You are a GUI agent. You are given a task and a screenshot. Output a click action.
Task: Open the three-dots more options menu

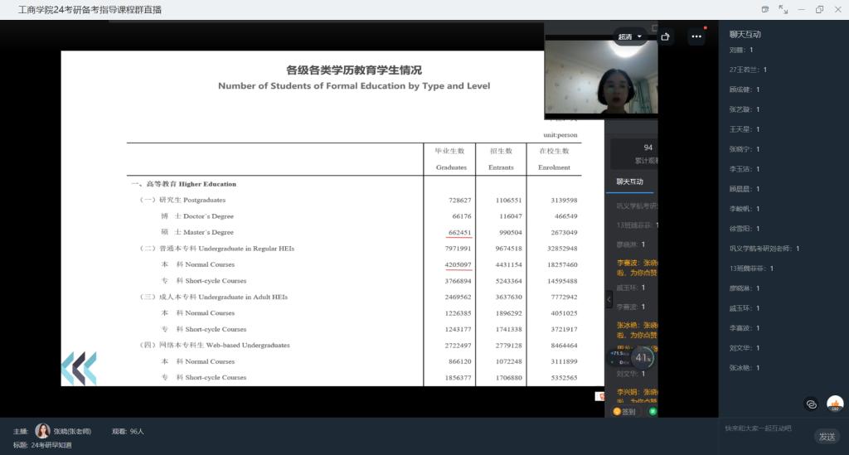pos(696,37)
